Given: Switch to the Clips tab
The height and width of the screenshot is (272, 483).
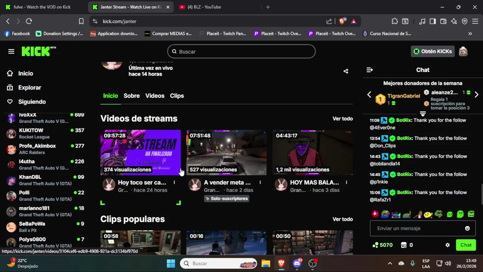Looking at the screenshot, I should tap(177, 96).
